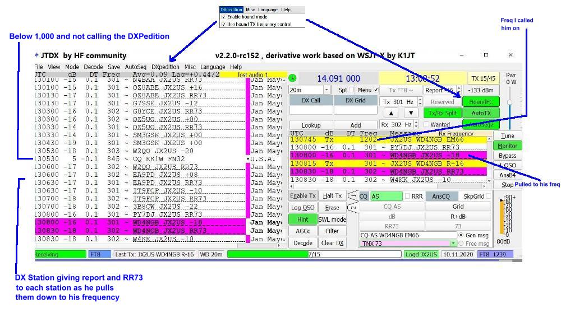Viewport: 561px width, 318px height.
Task: Toggle the SkpGrid checkbox
Action: coord(489,197)
